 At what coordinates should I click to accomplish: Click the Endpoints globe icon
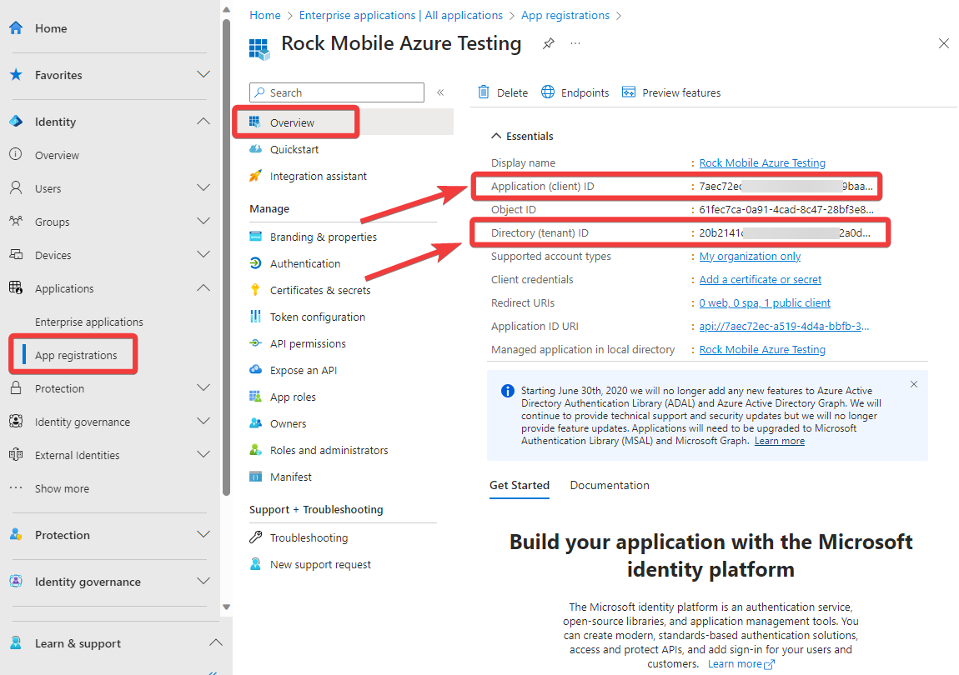[x=547, y=92]
